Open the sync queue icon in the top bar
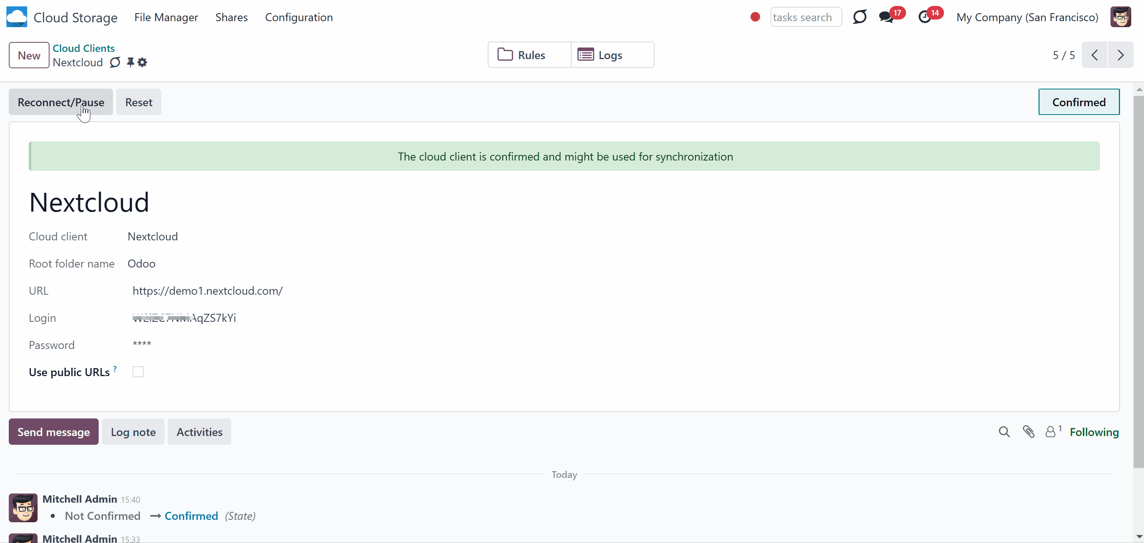The width and height of the screenshot is (1144, 543). 860,17
